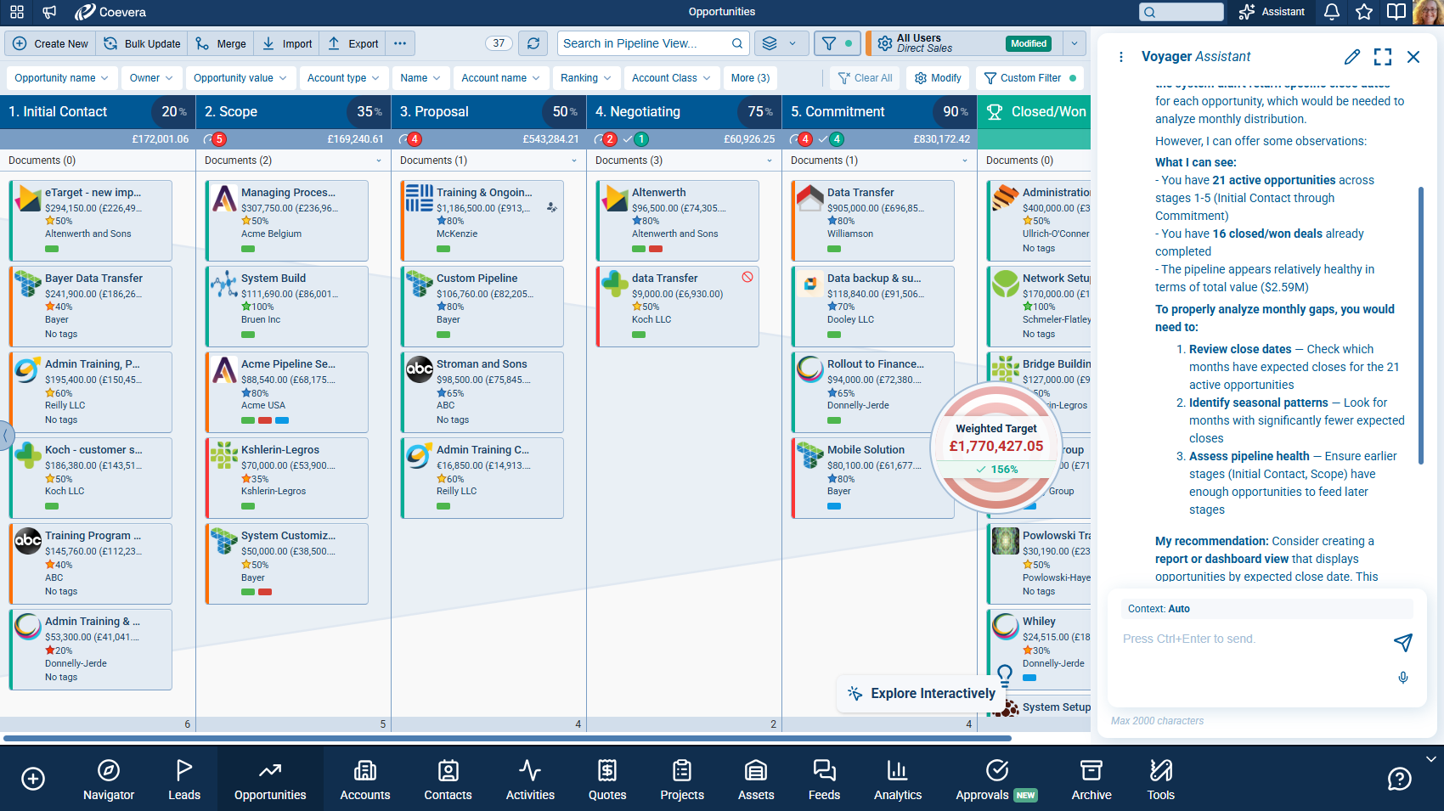Click the Search in Pipeline View field
The image size is (1444, 811).
(x=653, y=43)
